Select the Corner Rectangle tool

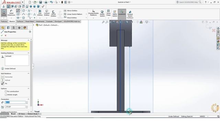tap(18, 14)
